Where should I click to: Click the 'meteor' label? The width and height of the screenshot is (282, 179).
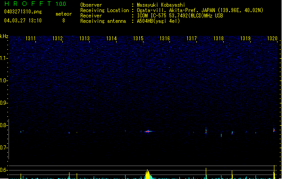[x=64, y=14]
